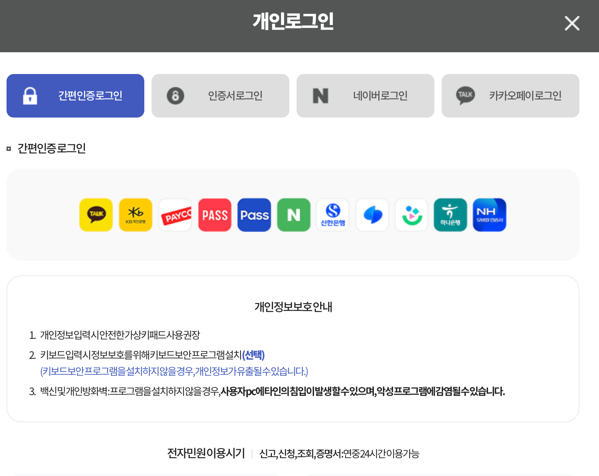Select the red PASS authentication icon

tap(214, 215)
